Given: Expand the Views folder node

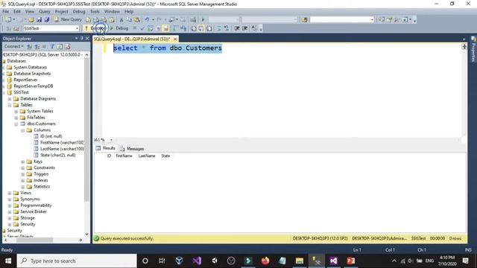Looking at the screenshot, I should tap(10, 193).
